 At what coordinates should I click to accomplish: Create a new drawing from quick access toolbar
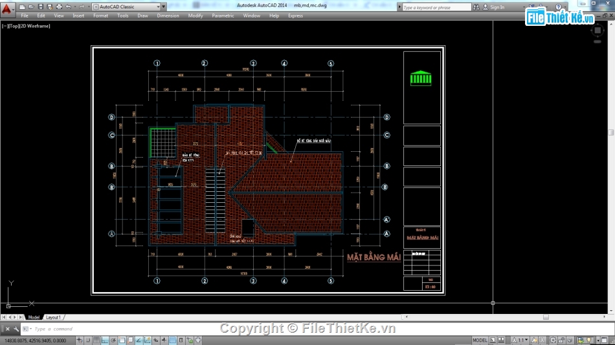(x=22, y=6)
